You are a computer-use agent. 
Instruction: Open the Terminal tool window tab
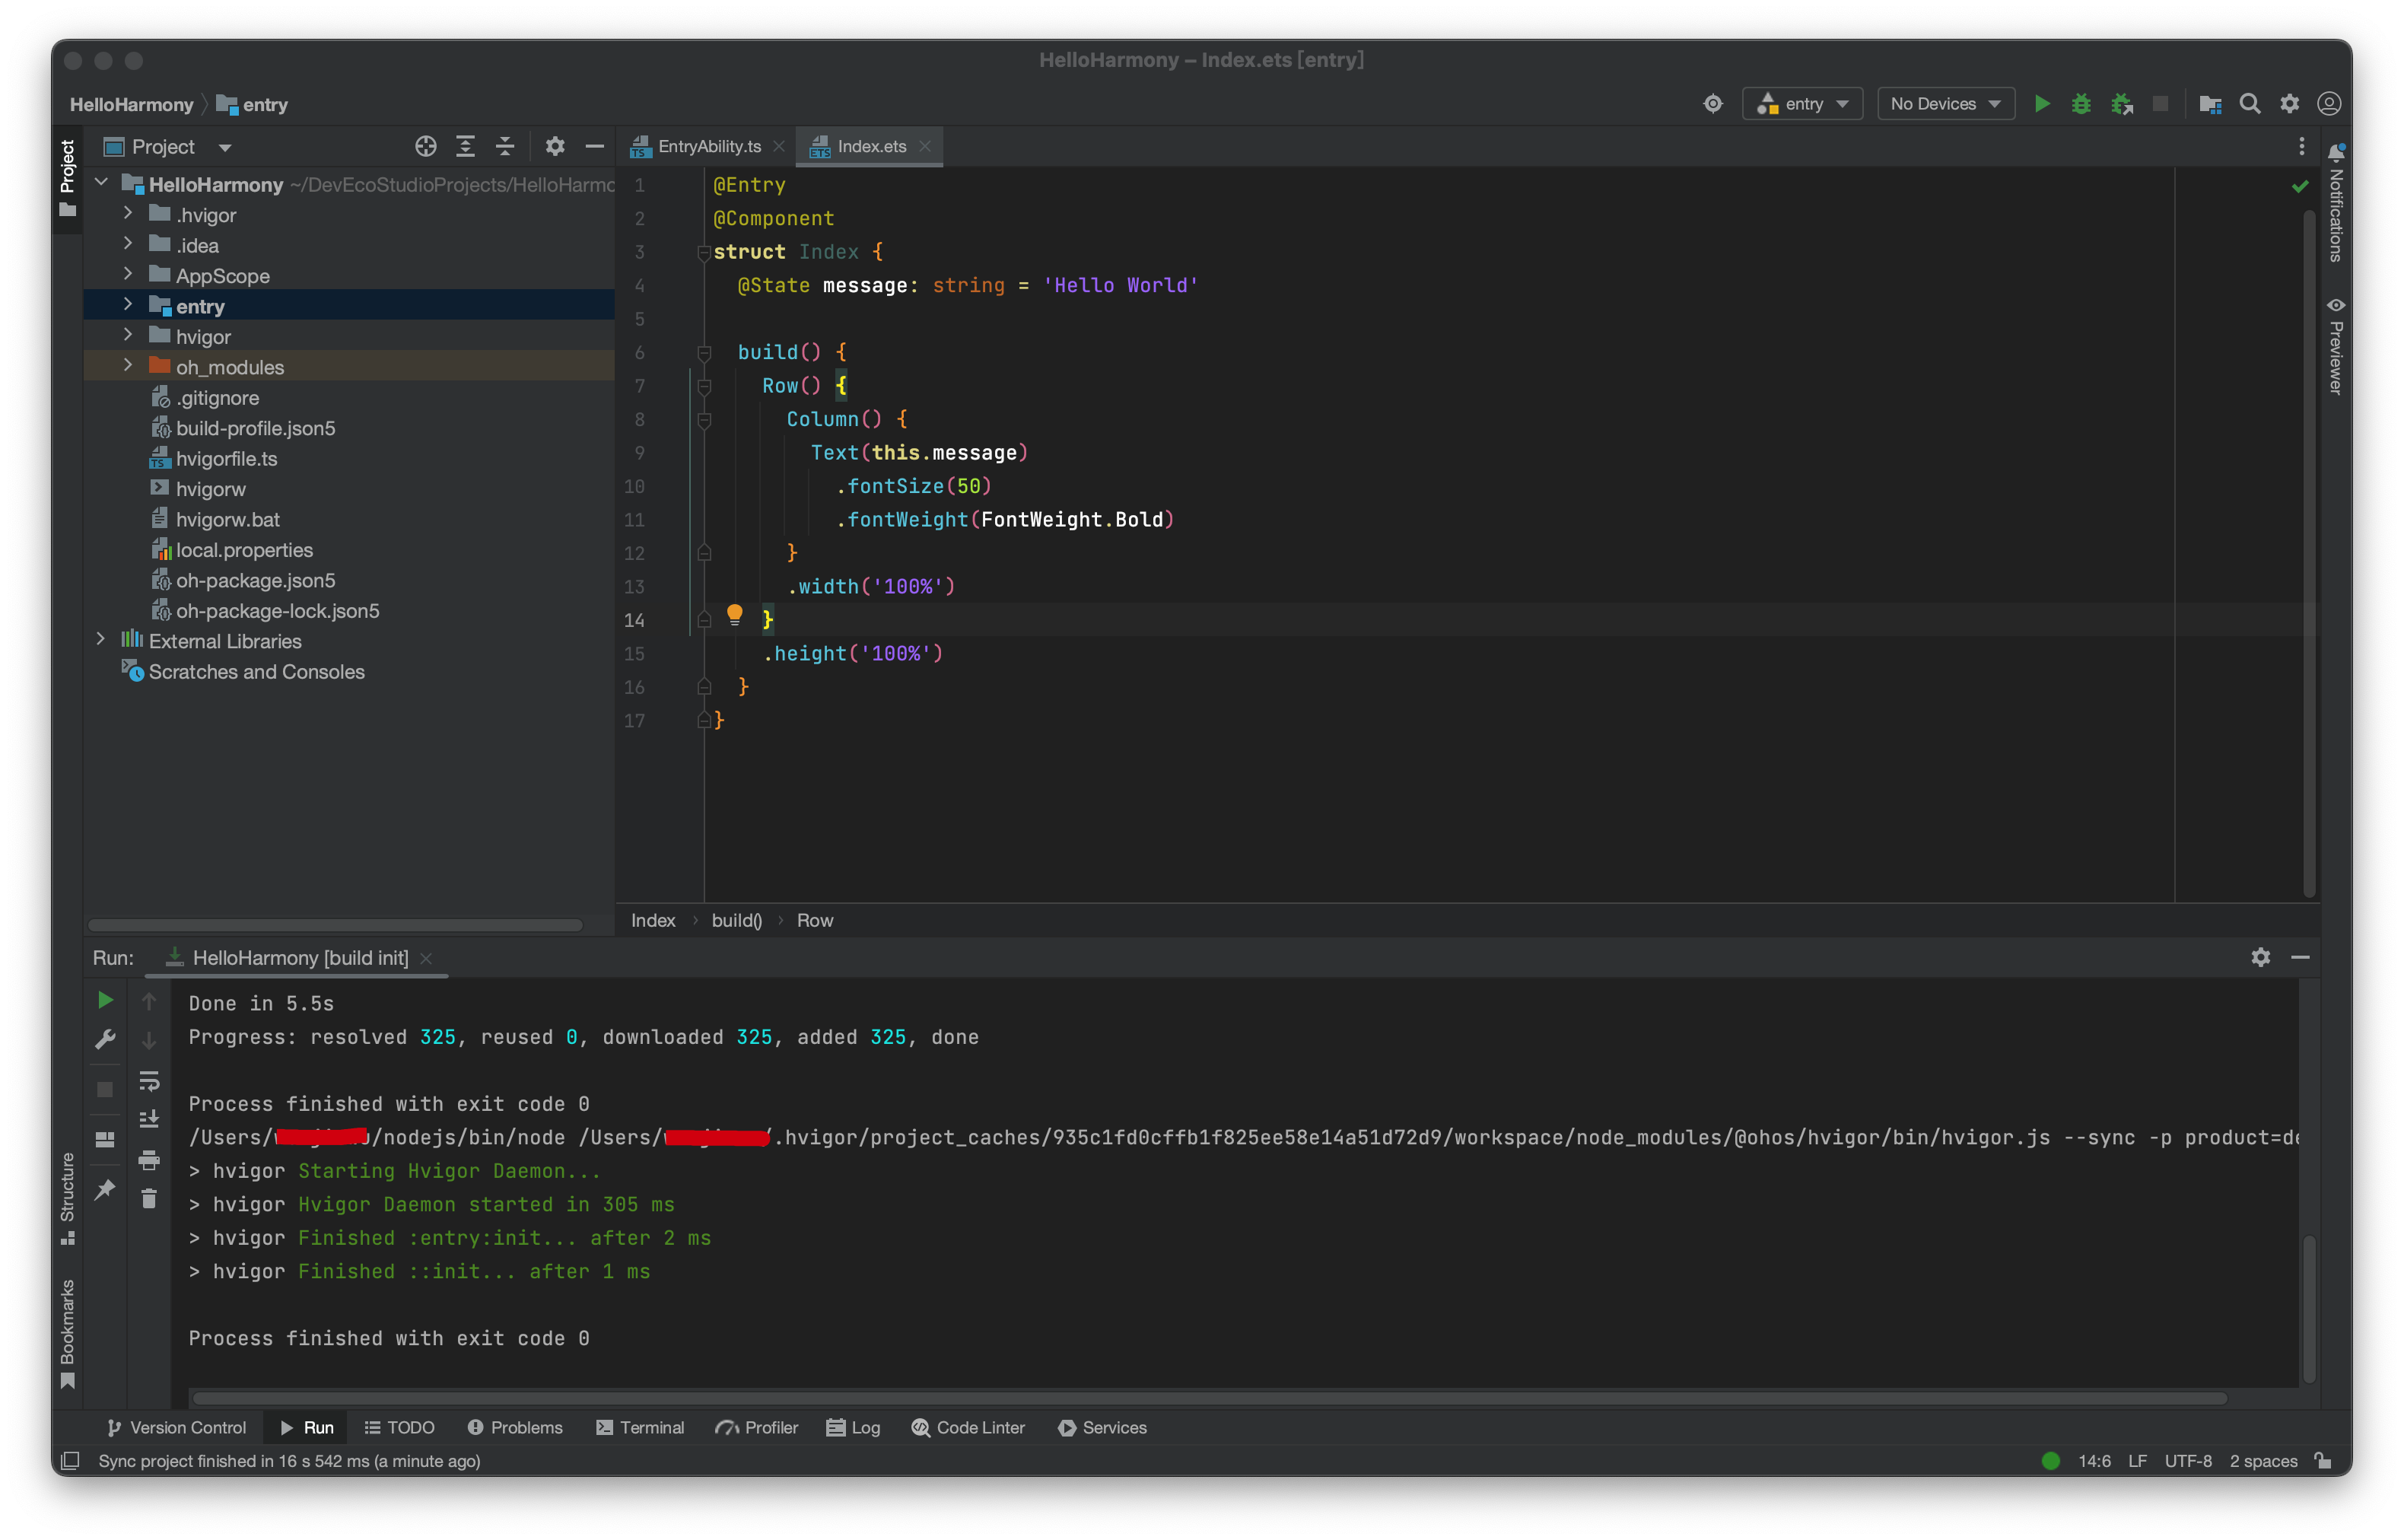tap(640, 1427)
